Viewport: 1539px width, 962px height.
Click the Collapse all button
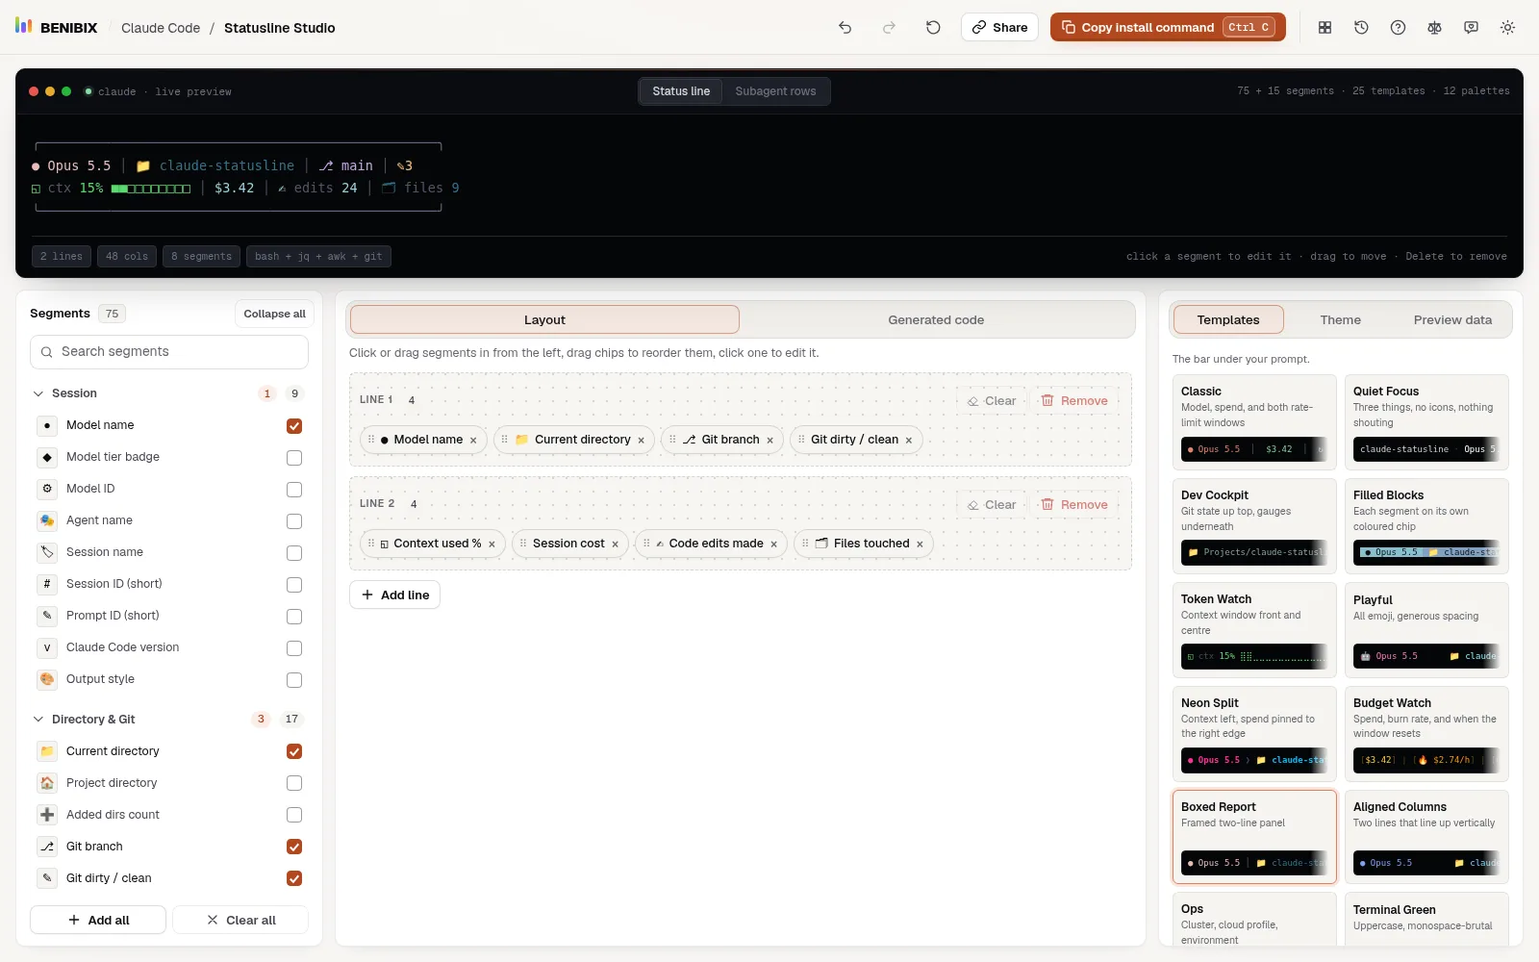(x=274, y=314)
